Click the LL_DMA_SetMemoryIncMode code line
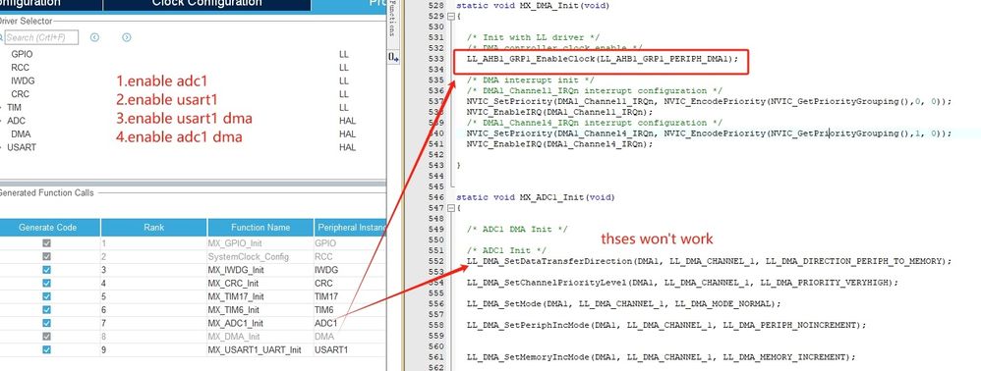This screenshot has height=371, width=981. 661,356
